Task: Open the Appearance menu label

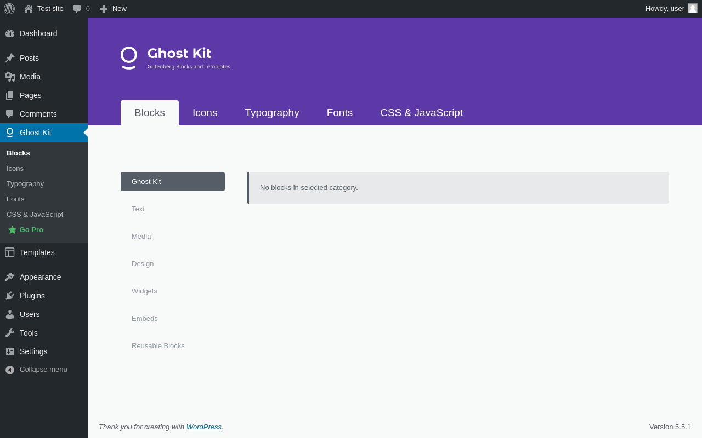Action: pos(41,277)
